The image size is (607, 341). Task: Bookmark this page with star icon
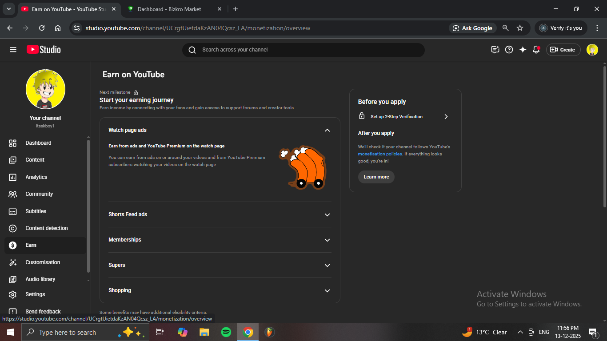point(520,28)
